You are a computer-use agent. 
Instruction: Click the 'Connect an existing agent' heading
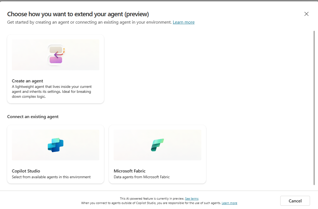[x=33, y=117]
